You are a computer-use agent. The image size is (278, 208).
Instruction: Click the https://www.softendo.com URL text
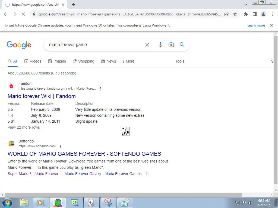[37, 146]
